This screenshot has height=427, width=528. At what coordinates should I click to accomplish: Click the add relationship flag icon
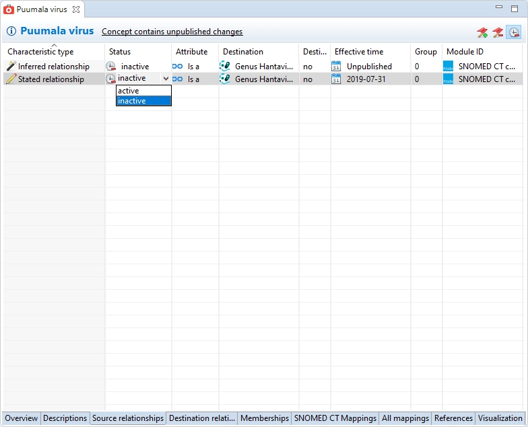pyautogui.click(x=482, y=32)
